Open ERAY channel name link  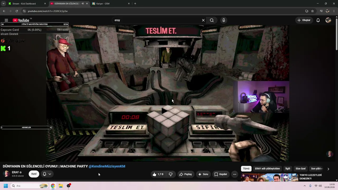(x=15, y=172)
